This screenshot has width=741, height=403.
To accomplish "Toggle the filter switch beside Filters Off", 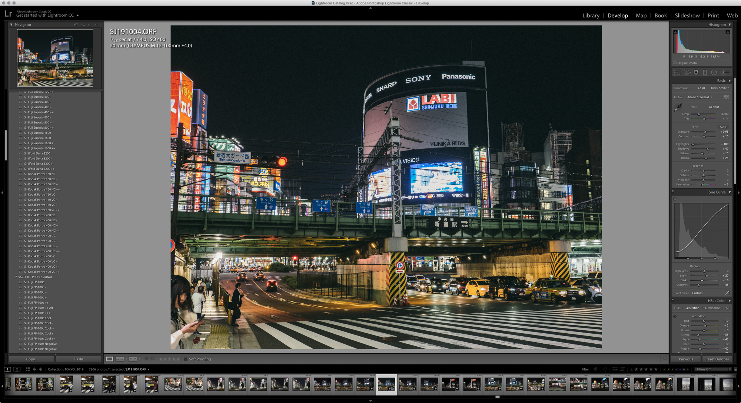I will pos(735,369).
